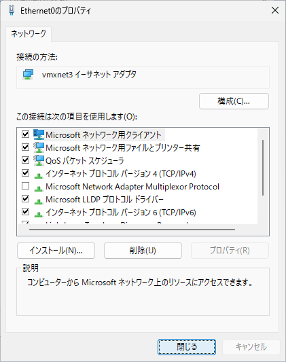Uncheck インターネット プロトコル バージョン 6 checkbox
Image resolution: width=286 pixels, height=362 pixels.
(x=25, y=212)
